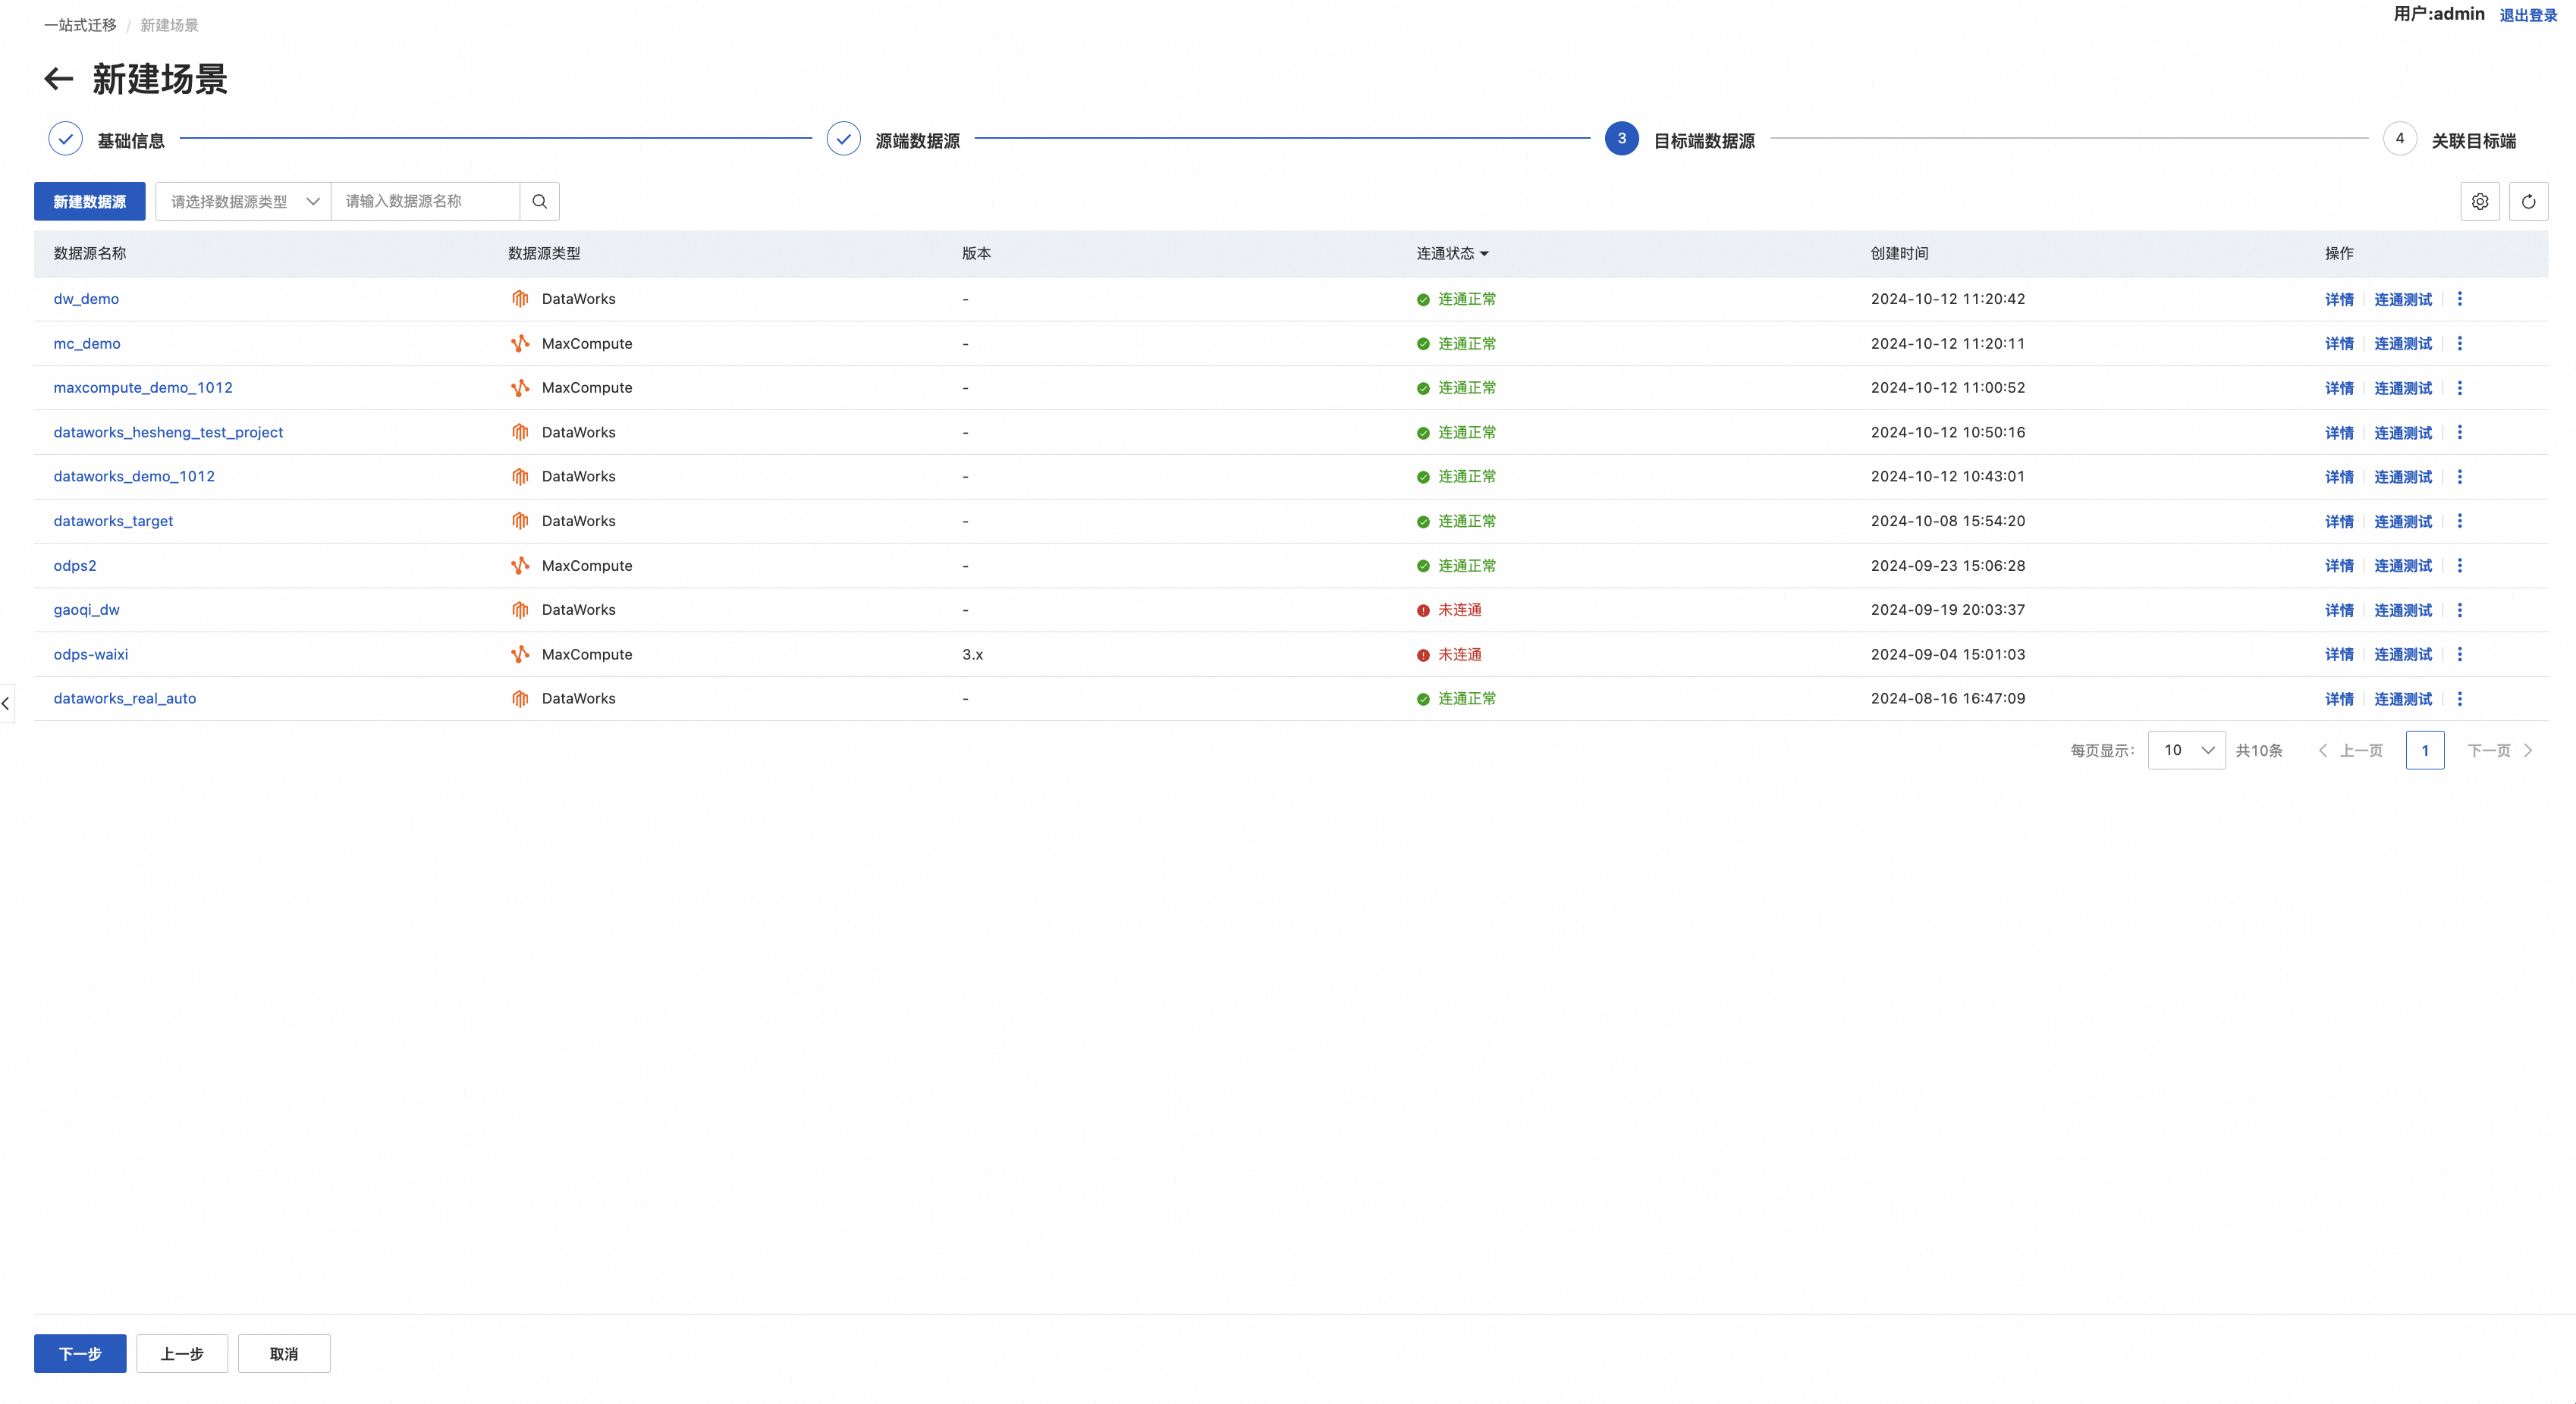
Task: Open more actions for dataworks_target row
Action: click(2460, 521)
